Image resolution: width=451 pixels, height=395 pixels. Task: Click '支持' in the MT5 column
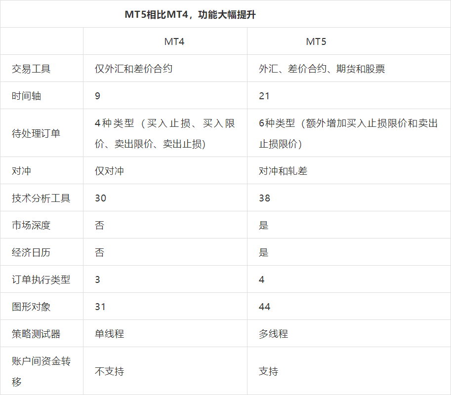coord(268,371)
